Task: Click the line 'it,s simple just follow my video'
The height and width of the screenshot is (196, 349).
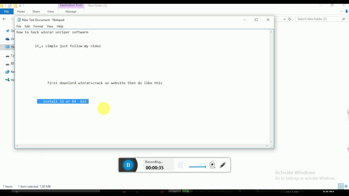Action: pyautogui.click(x=68, y=46)
